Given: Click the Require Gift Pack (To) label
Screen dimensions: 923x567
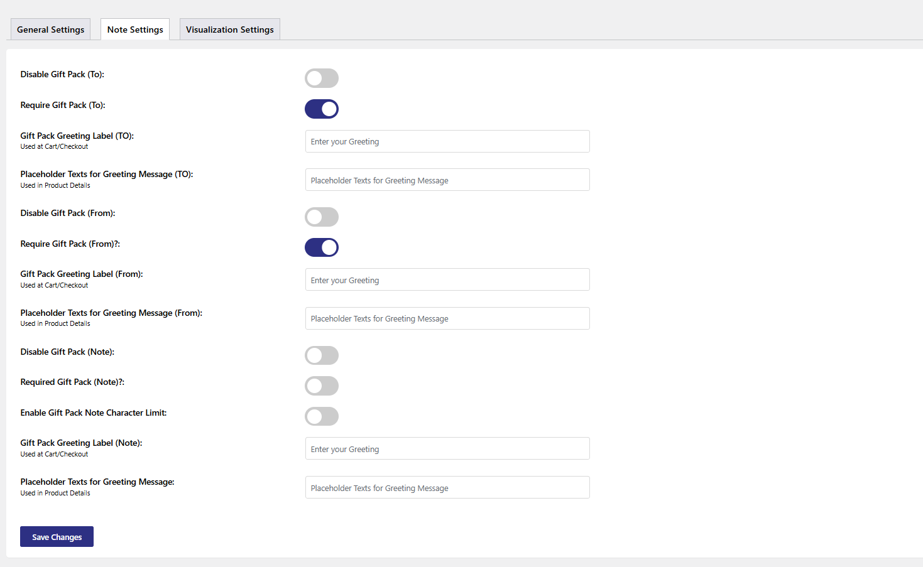Looking at the screenshot, I should [63, 105].
